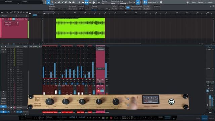Select the Bend tool
Viewport: 215px width, 121px height.
(70, 2)
